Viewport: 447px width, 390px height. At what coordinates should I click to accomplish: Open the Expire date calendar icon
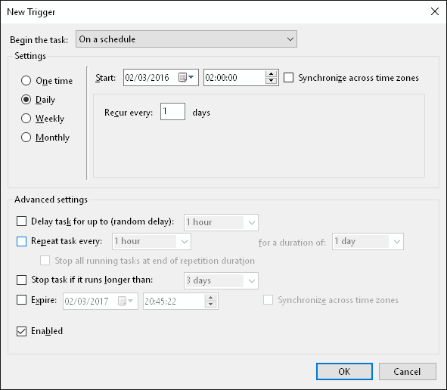126,301
